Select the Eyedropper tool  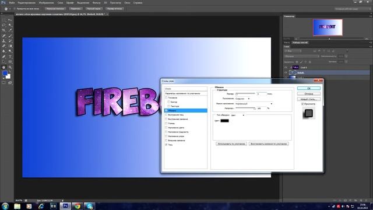(x=10, y=30)
